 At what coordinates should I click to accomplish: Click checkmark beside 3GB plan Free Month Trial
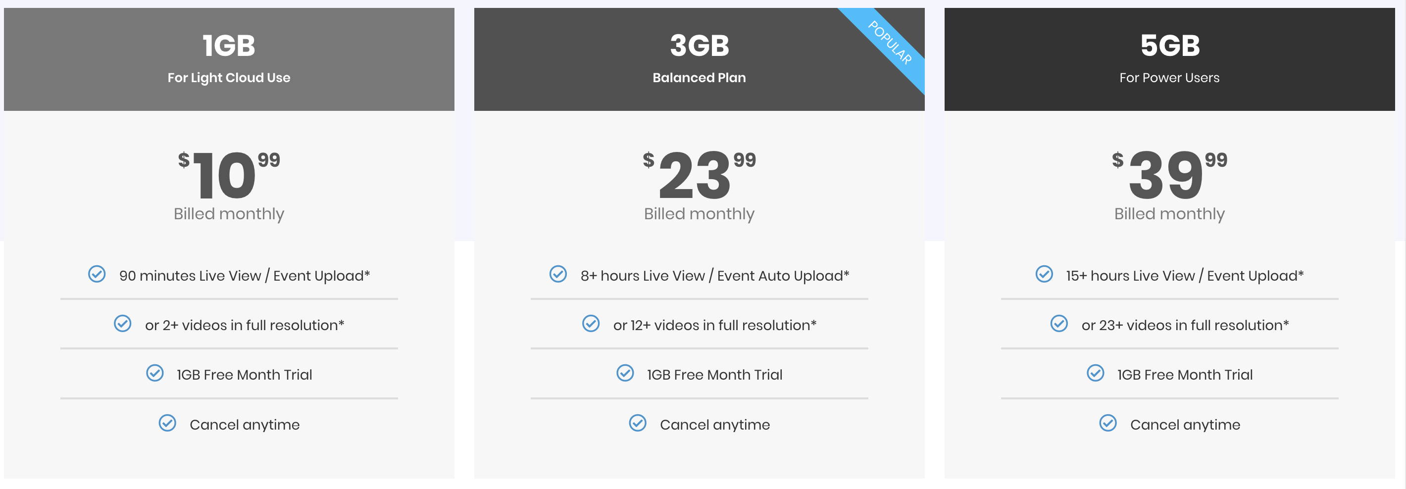tap(625, 373)
